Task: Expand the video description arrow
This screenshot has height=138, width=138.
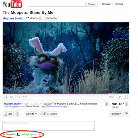Action: pyautogui.click(x=107, y=104)
